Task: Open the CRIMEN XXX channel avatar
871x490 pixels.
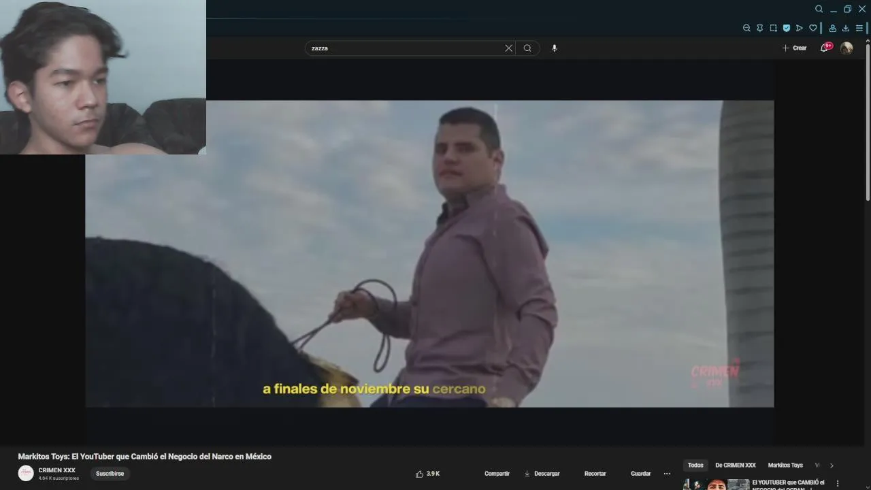Action: [x=26, y=474]
